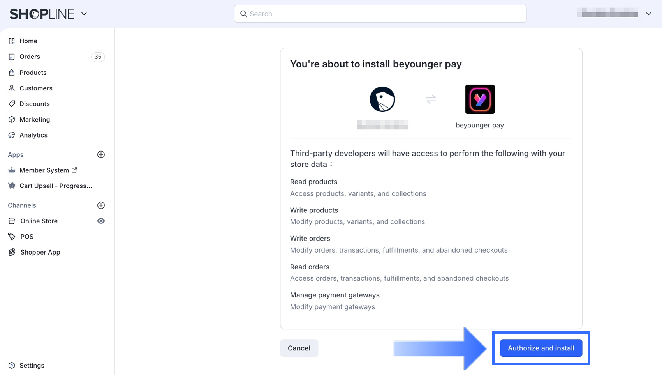This screenshot has width=662, height=375.
Task: Select the Discounts tag icon
Action: (12, 104)
